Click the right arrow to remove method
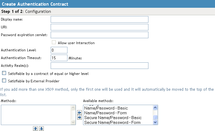This screenshot has width=215, height=131. (x=79, y=117)
